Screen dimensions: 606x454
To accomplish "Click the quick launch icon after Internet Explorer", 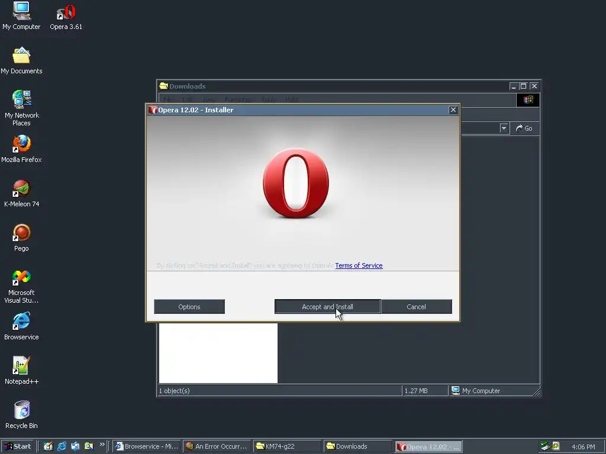I will [75, 446].
